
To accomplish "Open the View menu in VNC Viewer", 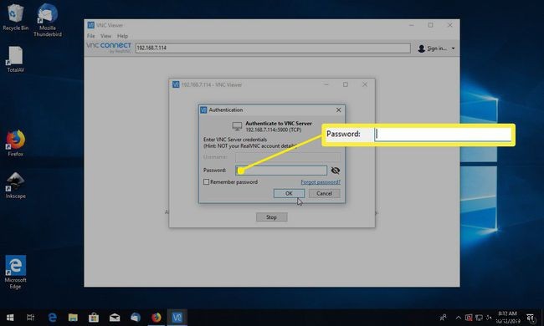I will (x=105, y=36).
